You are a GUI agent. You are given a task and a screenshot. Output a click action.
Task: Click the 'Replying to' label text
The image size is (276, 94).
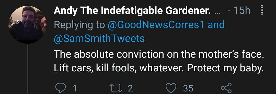(x=79, y=25)
